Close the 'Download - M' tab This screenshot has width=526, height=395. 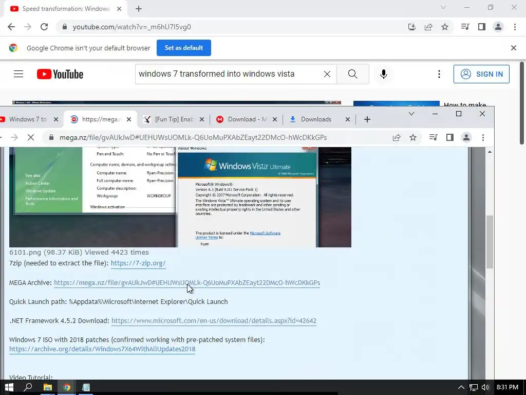[275, 119]
